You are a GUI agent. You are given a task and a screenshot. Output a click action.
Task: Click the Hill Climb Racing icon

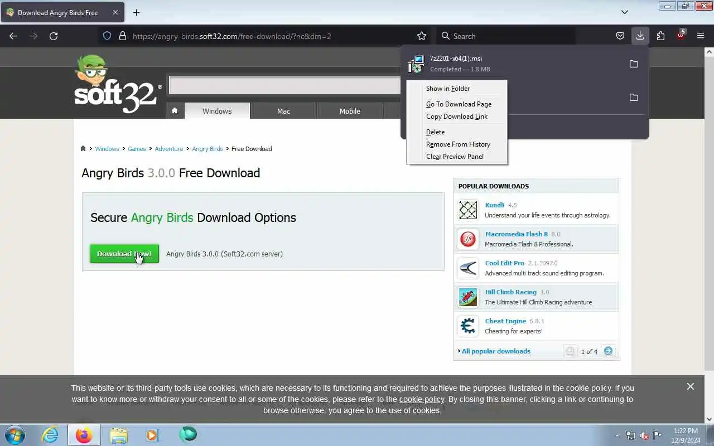[468, 297]
